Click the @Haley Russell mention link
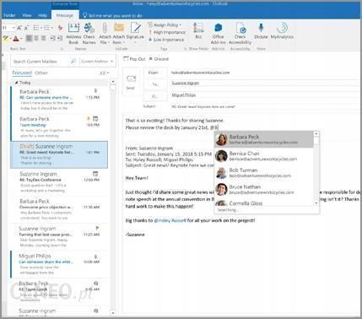Image resolution: width=362 pixels, height=319 pixels. (x=170, y=220)
